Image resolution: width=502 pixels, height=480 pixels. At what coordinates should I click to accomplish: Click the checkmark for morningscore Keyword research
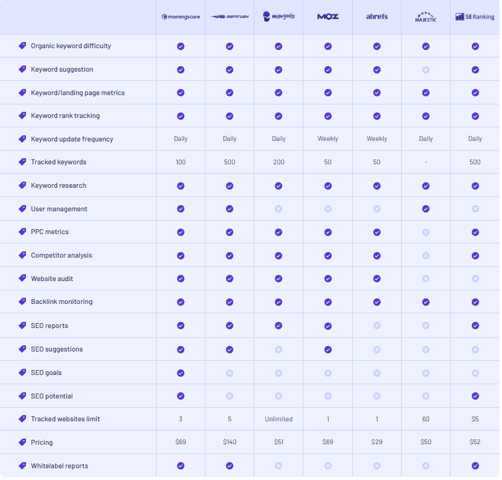180,185
